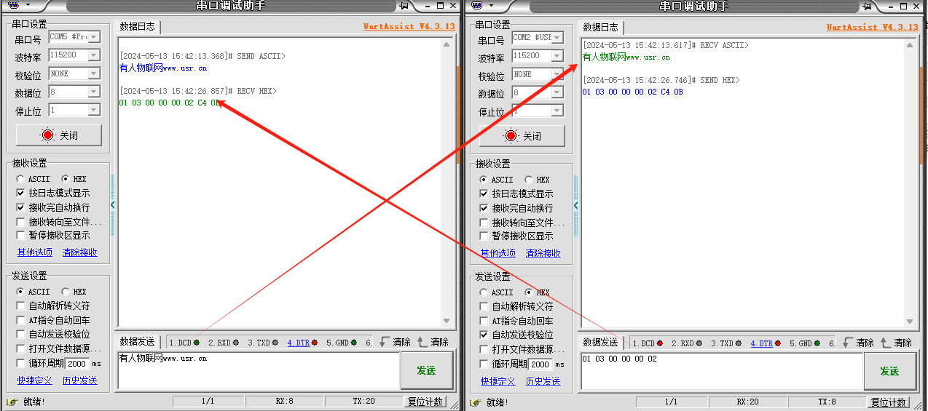Click the up-arrow 清除 icon in right window
The height and width of the screenshot is (411, 928).
886,343
